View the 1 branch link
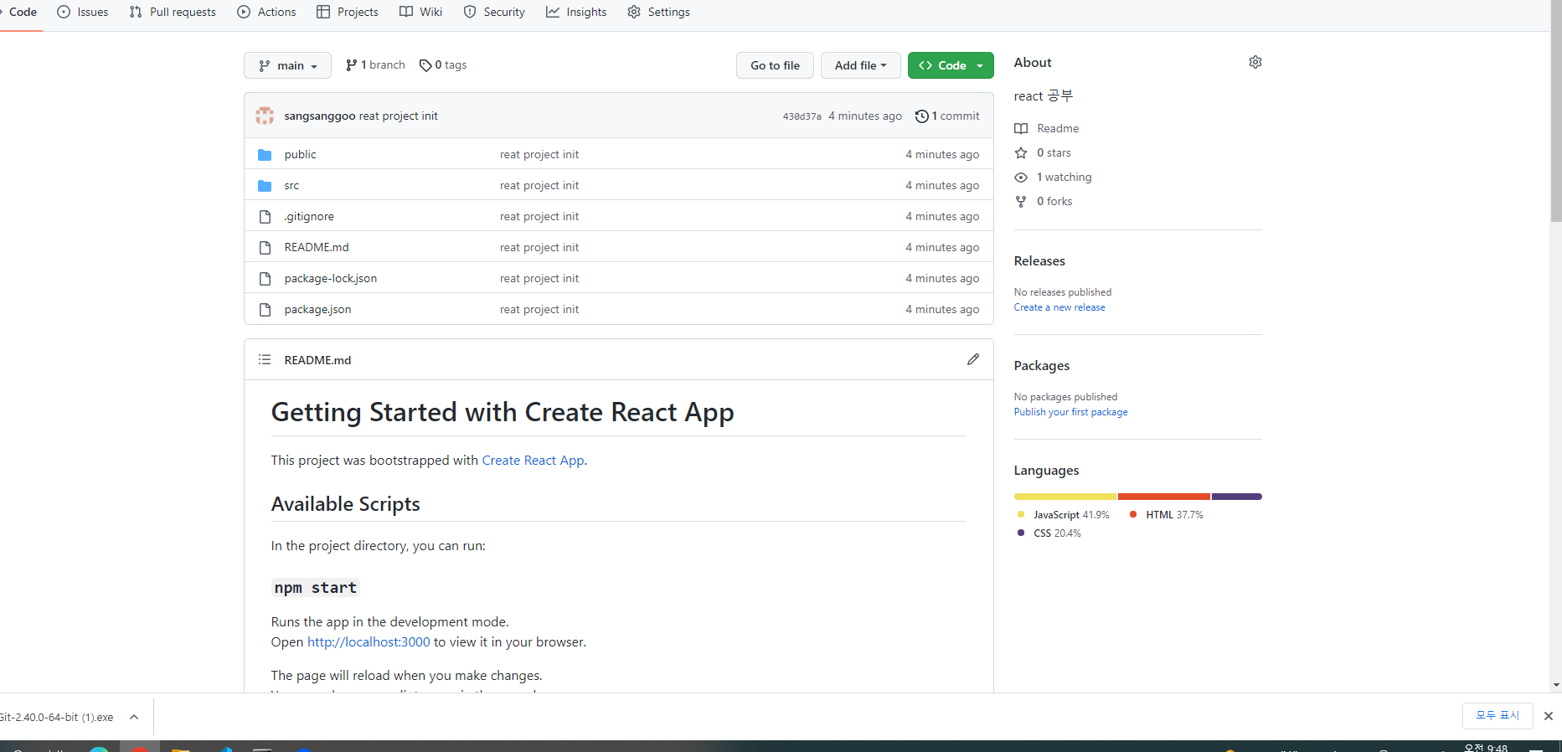This screenshot has height=752, width=1562. click(x=375, y=64)
